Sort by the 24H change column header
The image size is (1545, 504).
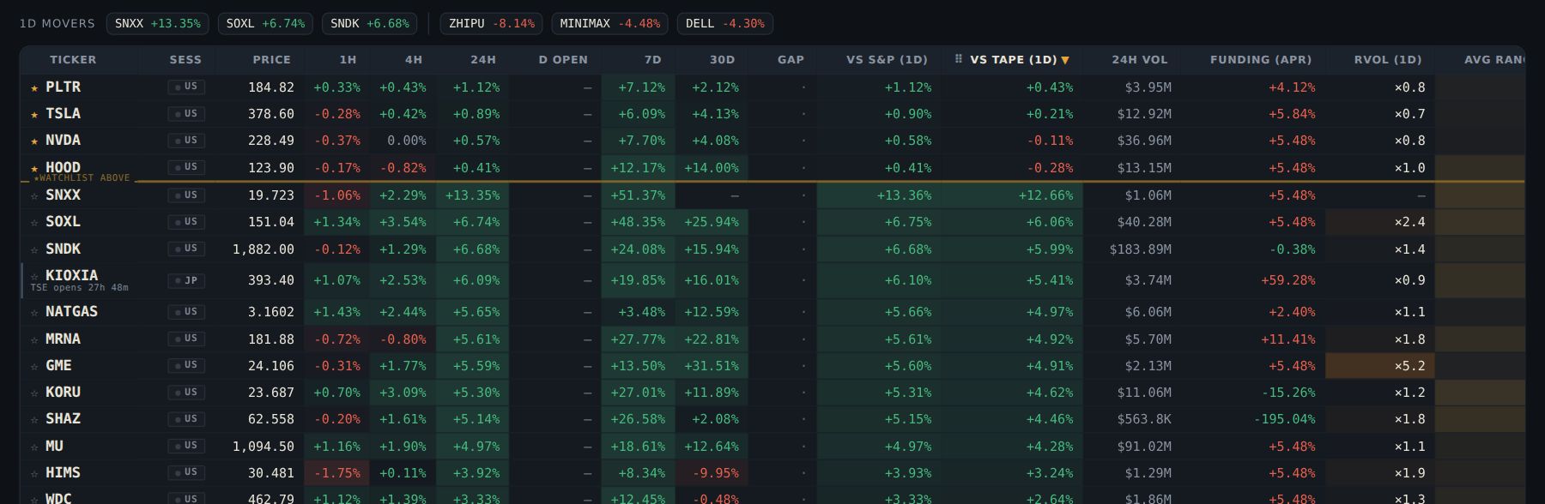point(483,60)
